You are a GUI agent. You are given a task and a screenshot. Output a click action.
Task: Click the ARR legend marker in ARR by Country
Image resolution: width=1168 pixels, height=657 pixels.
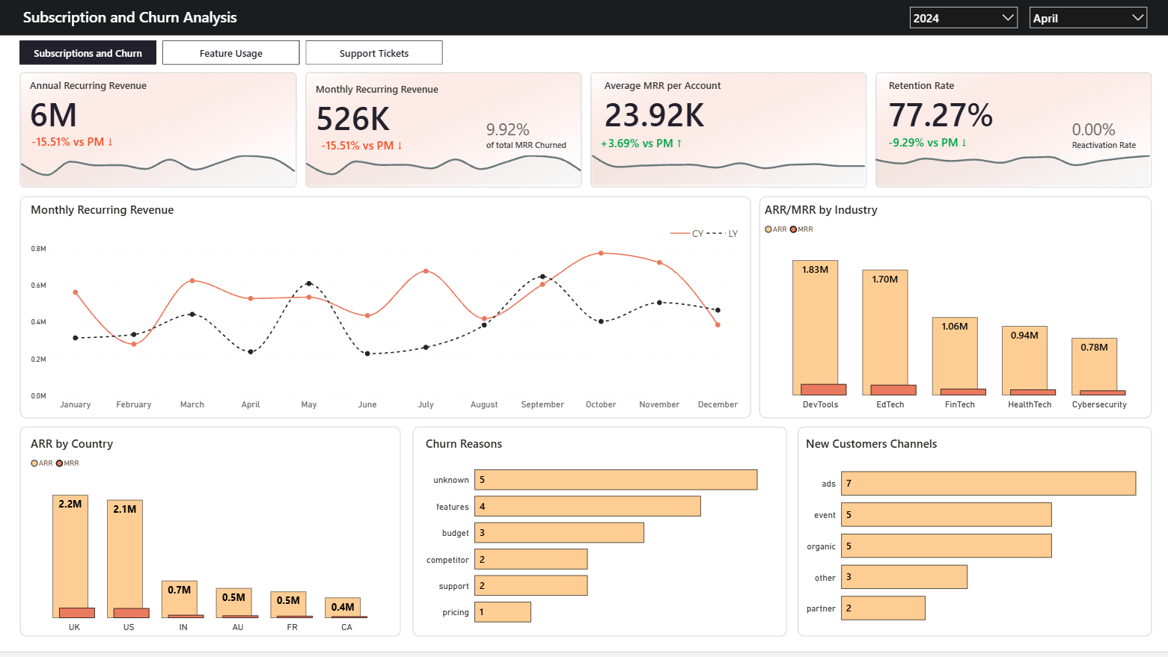point(34,463)
